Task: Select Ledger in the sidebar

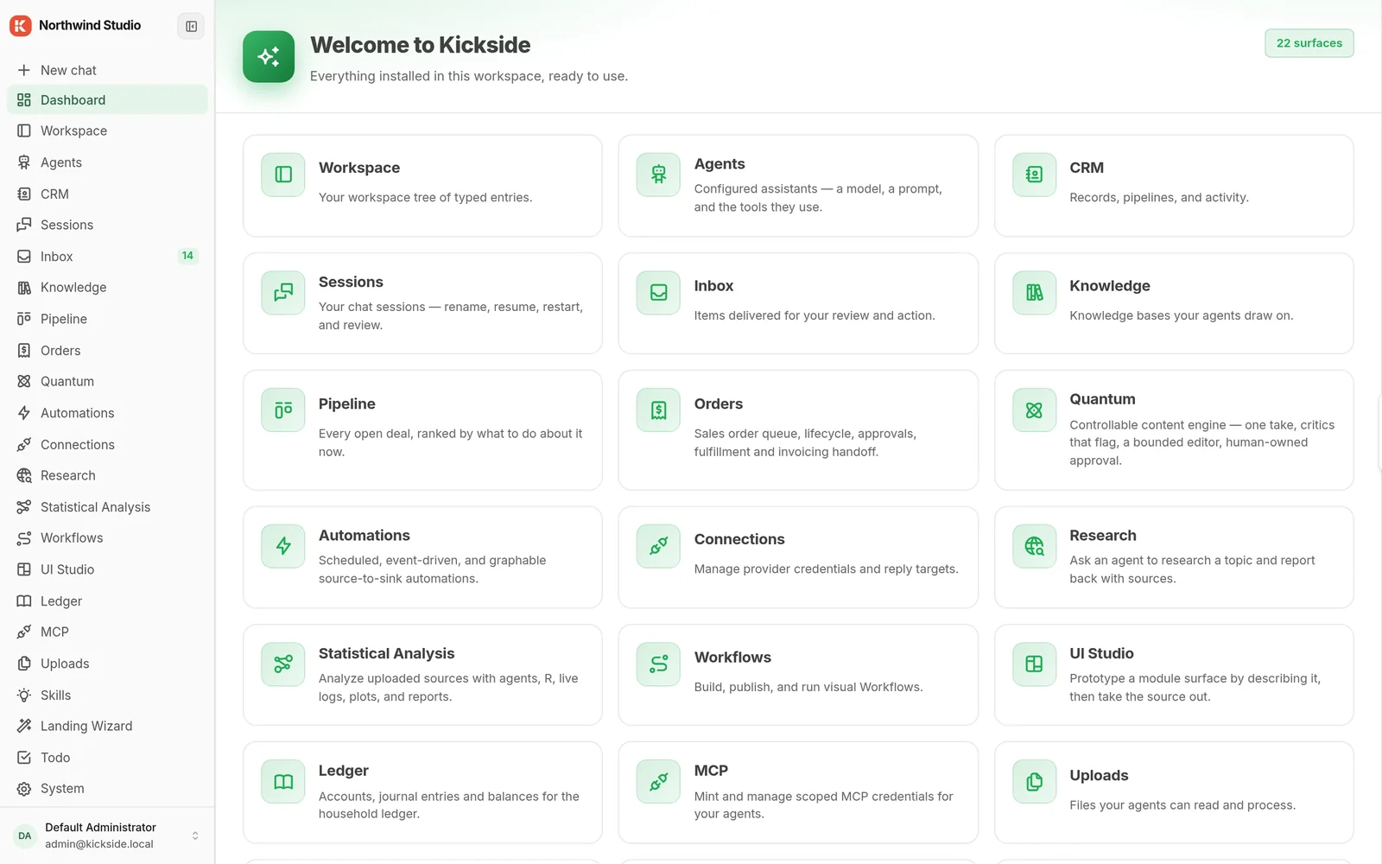Action: pos(107,601)
